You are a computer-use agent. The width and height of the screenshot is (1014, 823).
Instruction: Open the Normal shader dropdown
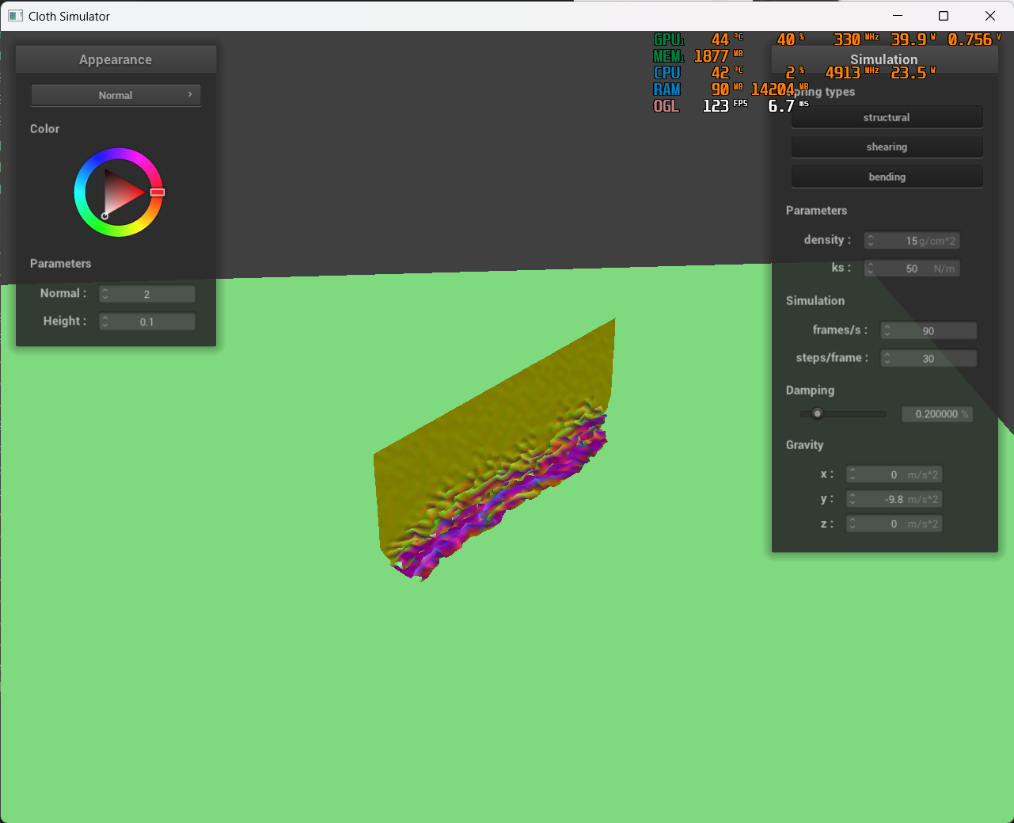click(x=116, y=95)
